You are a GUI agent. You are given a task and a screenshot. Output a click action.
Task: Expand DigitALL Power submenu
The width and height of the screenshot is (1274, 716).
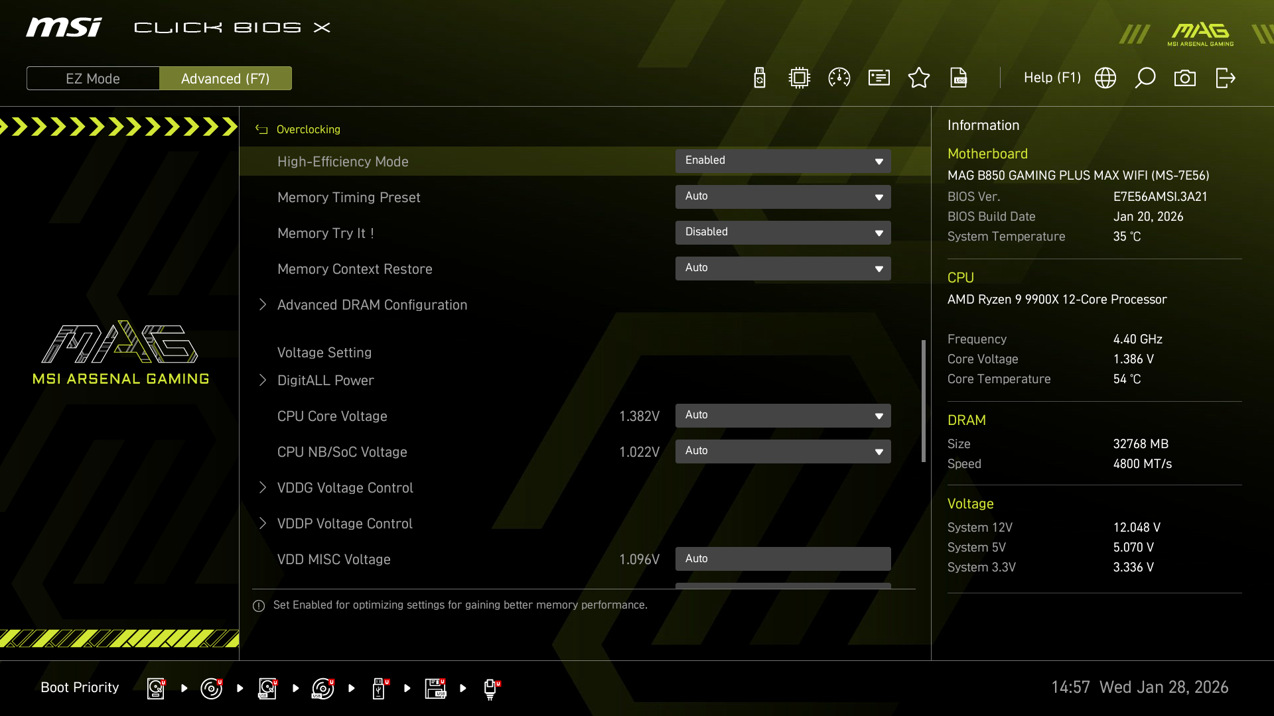pyautogui.click(x=325, y=381)
